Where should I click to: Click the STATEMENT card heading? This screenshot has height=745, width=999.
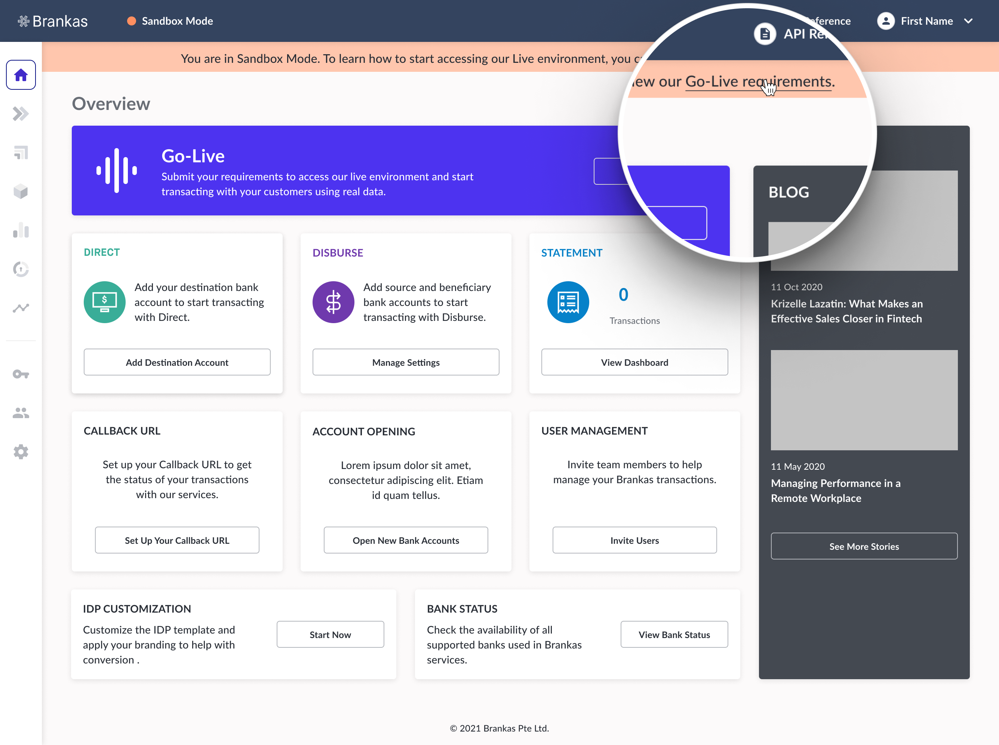[572, 252]
